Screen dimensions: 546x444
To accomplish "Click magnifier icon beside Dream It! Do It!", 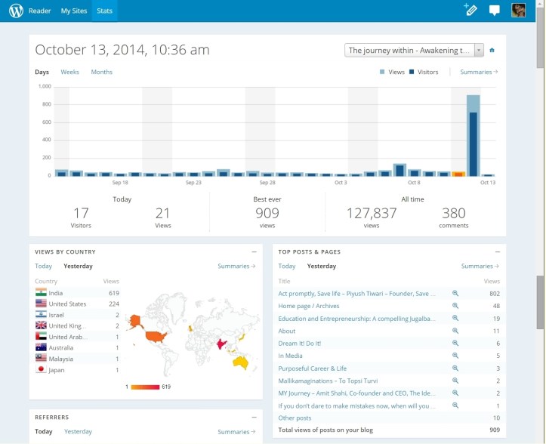I will point(455,343).
